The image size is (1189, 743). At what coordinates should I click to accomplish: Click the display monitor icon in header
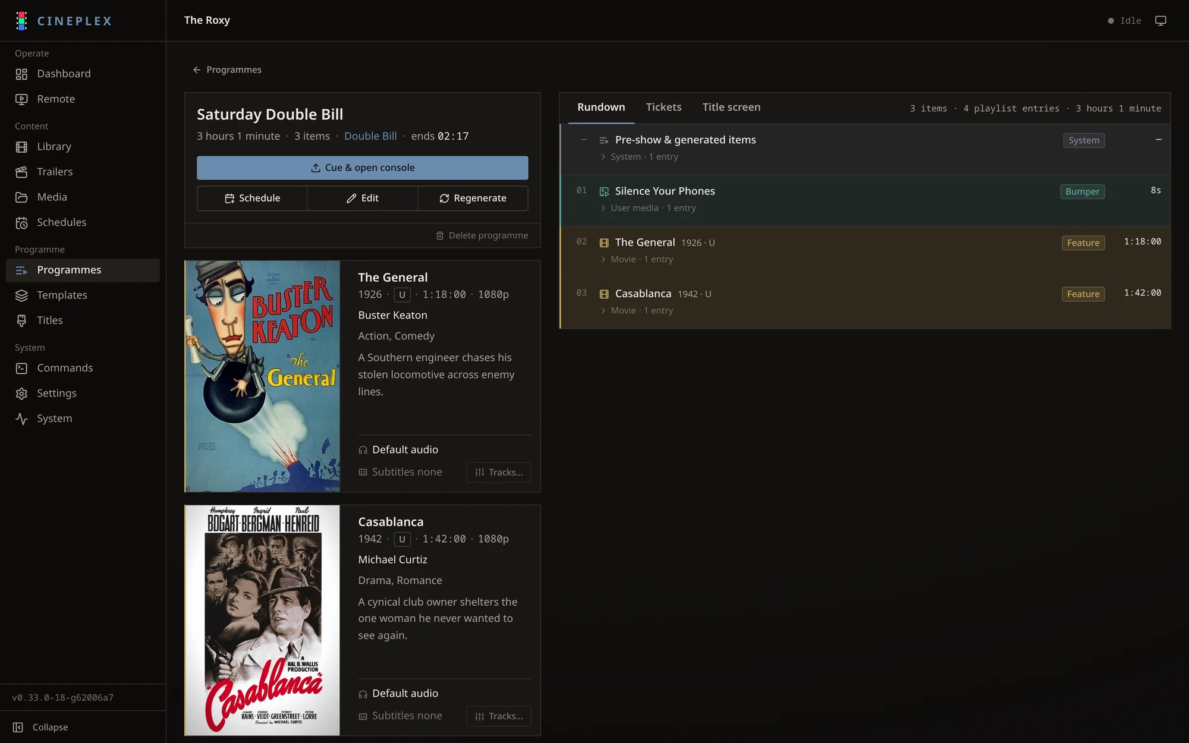1160,21
